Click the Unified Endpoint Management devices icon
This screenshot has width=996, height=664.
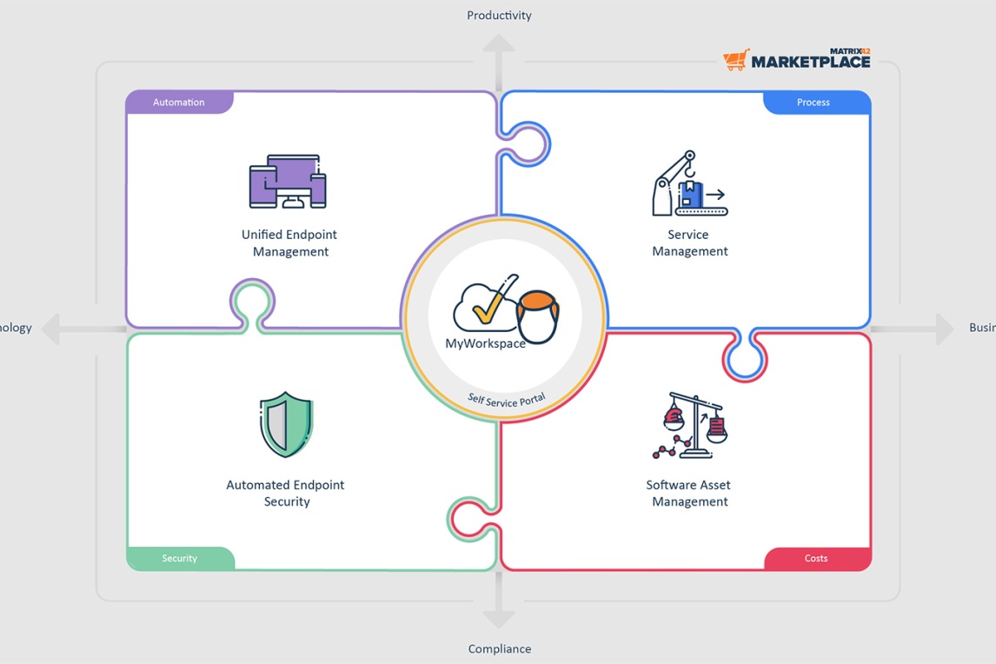point(288,182)
